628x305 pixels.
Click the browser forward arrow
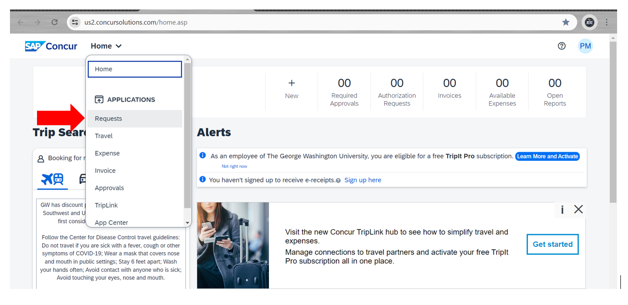click(x=37, y=22)
